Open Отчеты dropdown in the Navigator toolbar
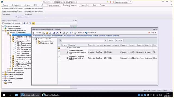174x98 pixels. click(17, 23)
